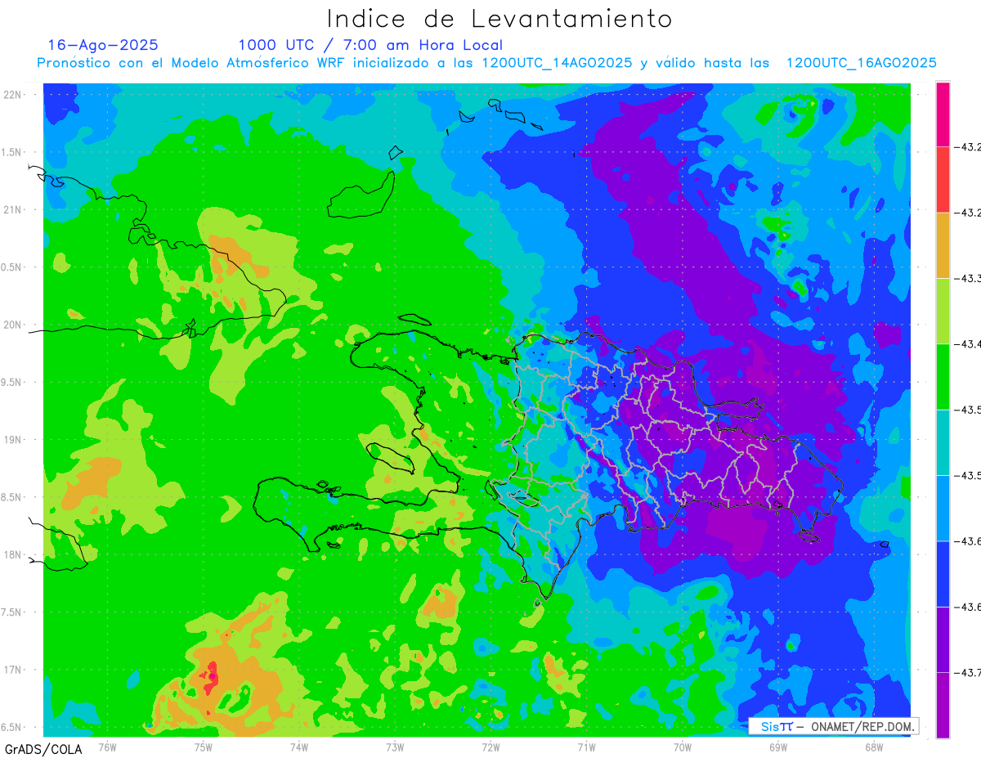Click the orange swatch in the color bar
The image size is (981, 758).
coord(943,245)
